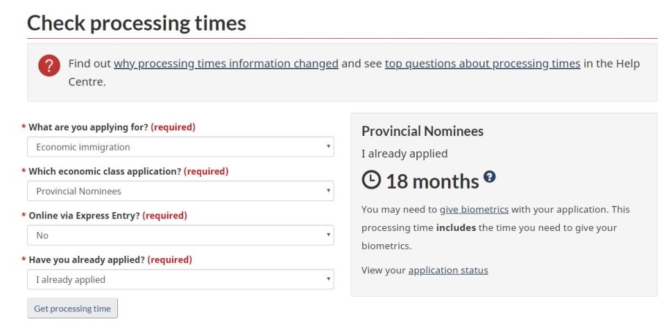Viewport: 666px width, 326px height.
Task: Click the 'Provincial Nominees' result heading
Action: point(422,131)
